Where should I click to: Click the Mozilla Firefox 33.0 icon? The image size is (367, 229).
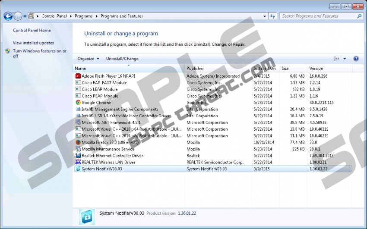(x=78, y=142)
